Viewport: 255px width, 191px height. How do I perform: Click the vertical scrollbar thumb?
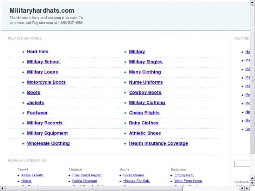(253, 79)
